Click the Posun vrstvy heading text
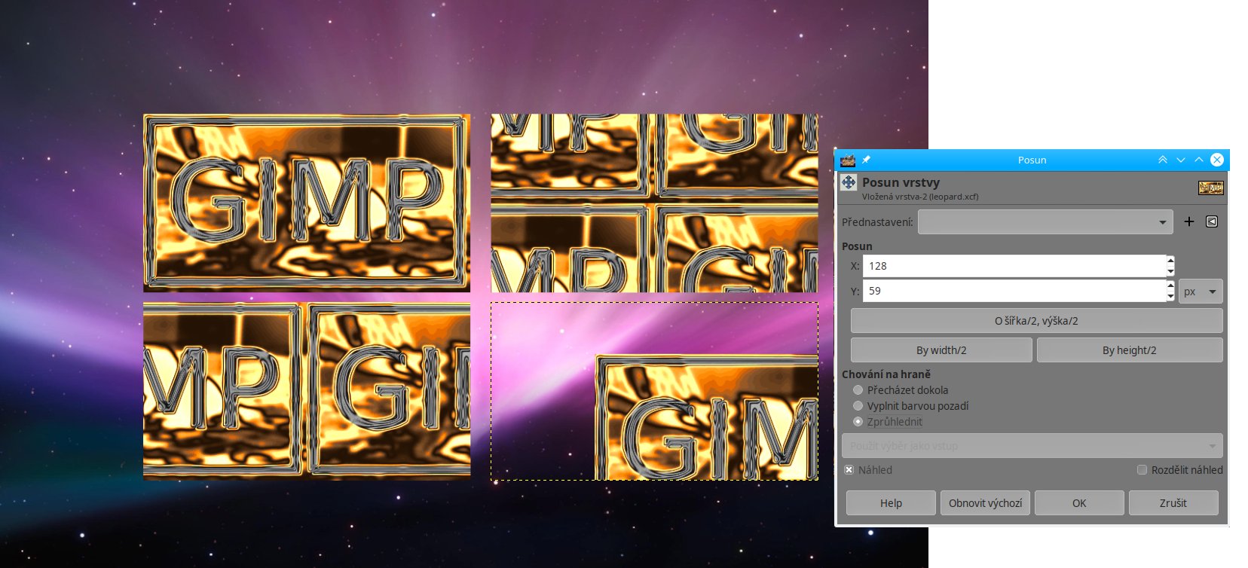 pyautogui.click(x=901, y=182)
